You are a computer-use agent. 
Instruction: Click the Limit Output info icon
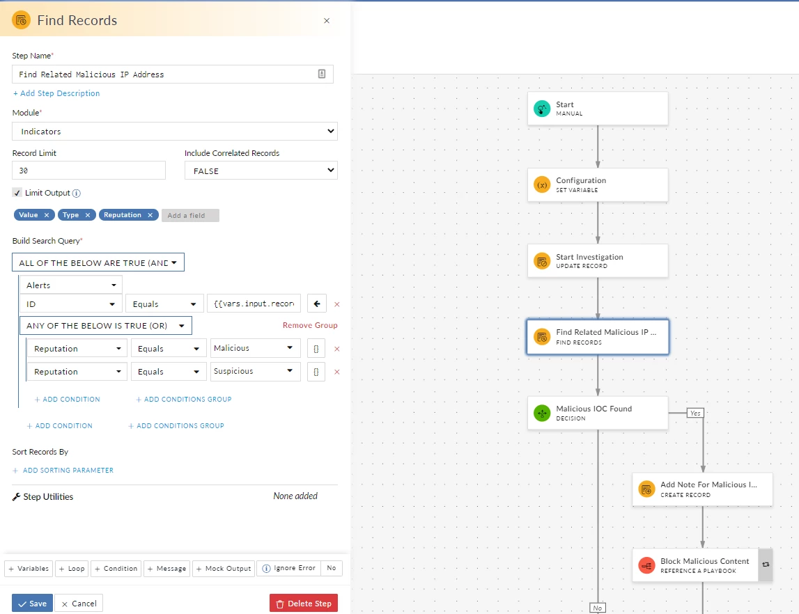point(77,193)
